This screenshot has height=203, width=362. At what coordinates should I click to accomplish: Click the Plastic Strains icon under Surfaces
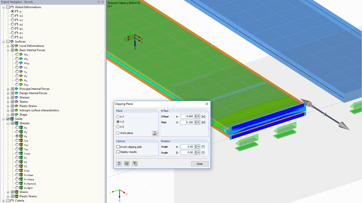coord(16,106)
